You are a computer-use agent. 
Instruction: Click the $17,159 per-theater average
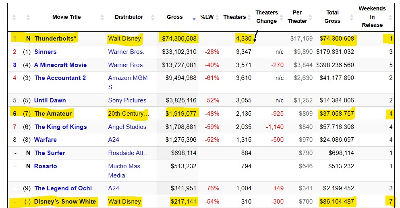coord(301,39)
